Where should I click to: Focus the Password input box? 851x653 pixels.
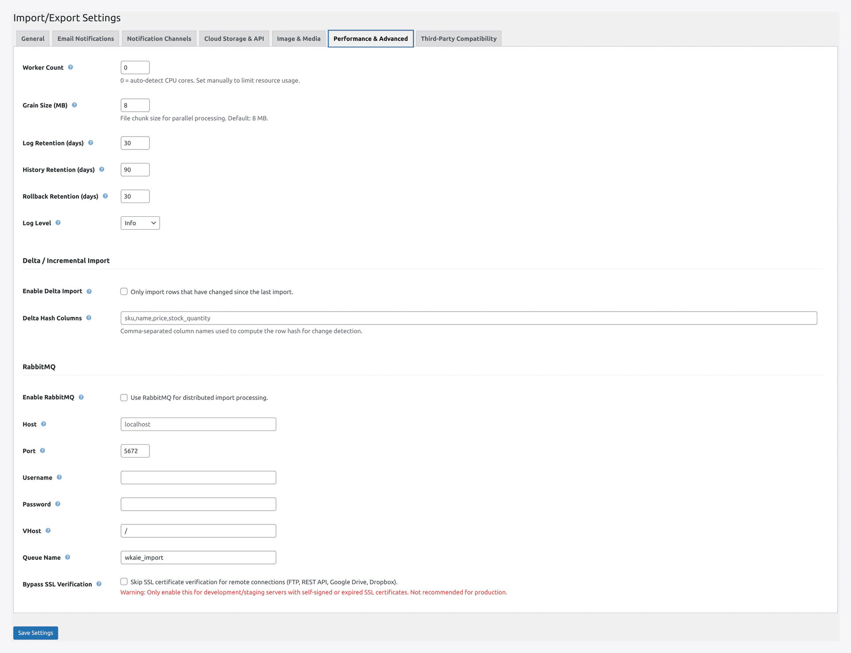point(198,504)
